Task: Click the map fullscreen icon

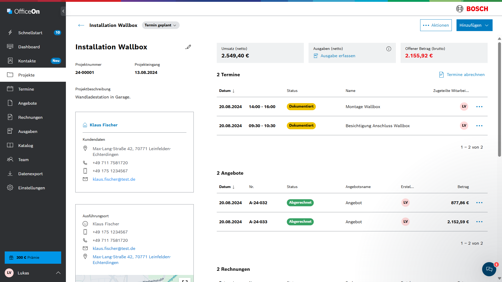Action: pos(185,280)
